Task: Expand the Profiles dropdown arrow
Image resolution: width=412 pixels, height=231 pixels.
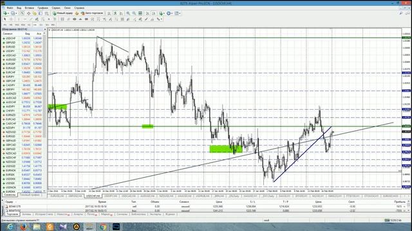Action: pyautogui.click(x=16, y=13)
